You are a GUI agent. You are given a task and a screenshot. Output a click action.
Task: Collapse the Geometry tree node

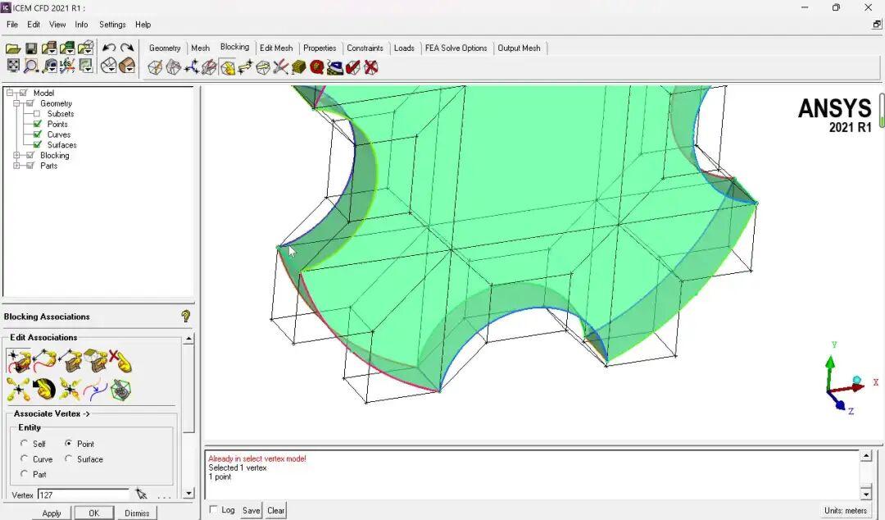pos(17,103)
